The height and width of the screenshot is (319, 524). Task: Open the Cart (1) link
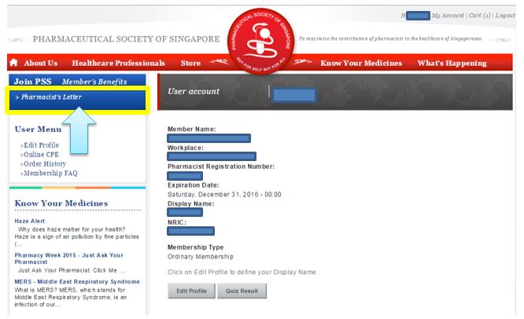pyautogui.click(x=480, y=16)
